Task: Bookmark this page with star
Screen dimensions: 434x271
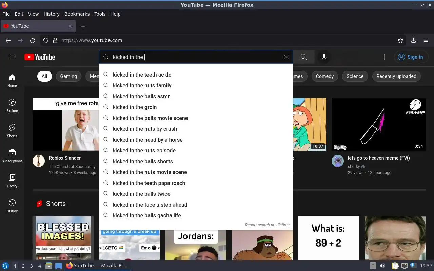Action: [x=400, y=40]
